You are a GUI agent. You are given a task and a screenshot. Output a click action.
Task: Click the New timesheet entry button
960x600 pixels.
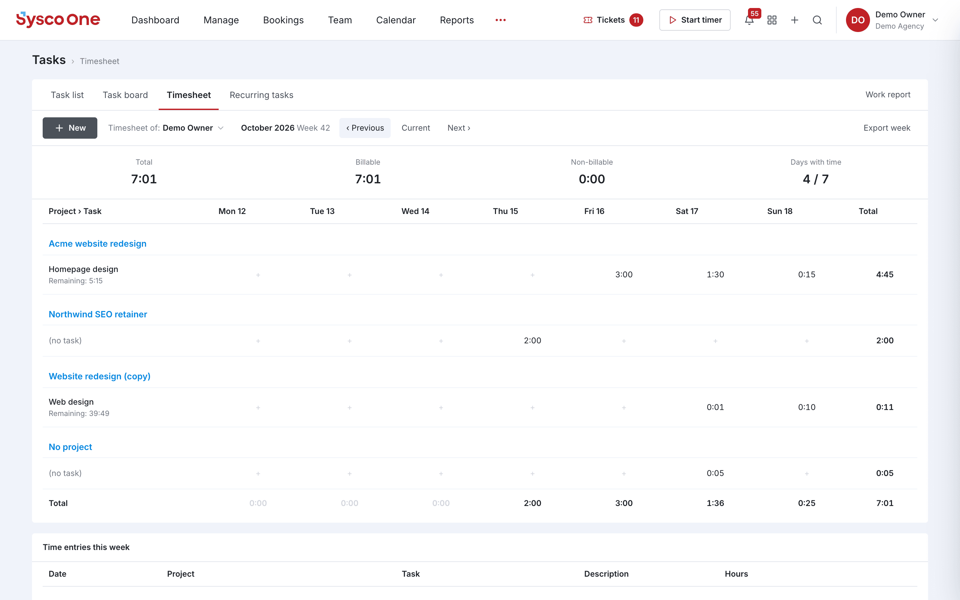70,128
